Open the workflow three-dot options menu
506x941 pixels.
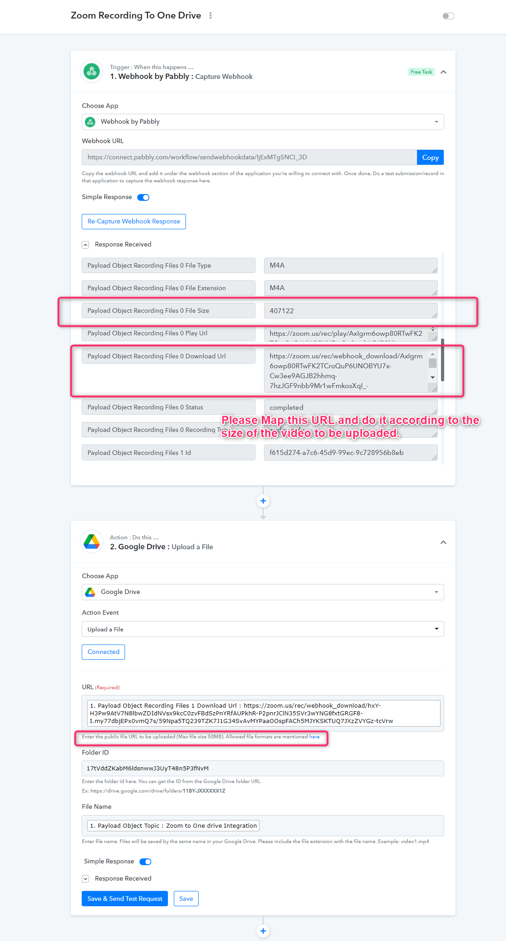point(210,16)
